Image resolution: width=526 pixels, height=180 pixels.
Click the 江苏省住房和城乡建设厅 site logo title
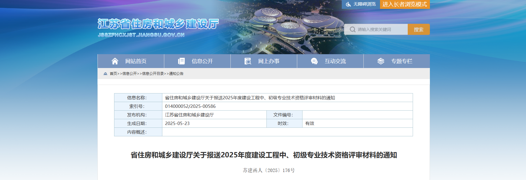coord(158,24)
